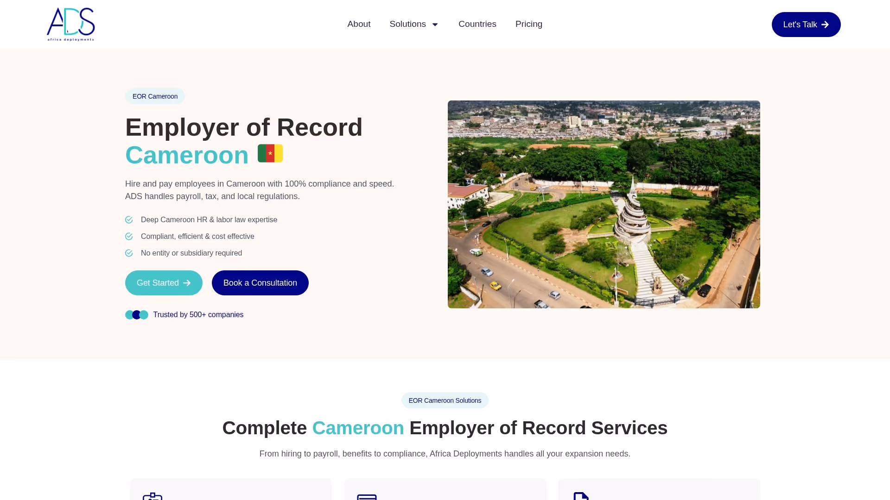Click the ADS africa deployments logo
Image resolution: width=890 pixels, height=500 pixels.
[70, 24]
